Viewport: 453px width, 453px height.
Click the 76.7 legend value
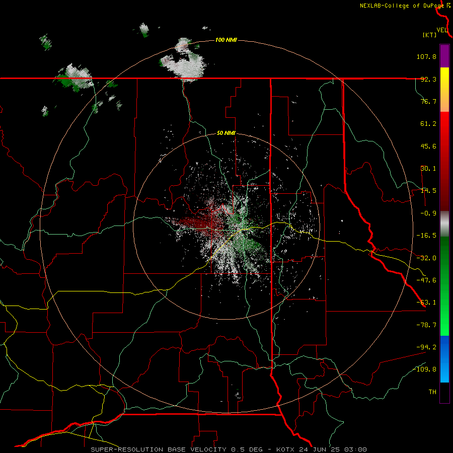tap(428, 101)
